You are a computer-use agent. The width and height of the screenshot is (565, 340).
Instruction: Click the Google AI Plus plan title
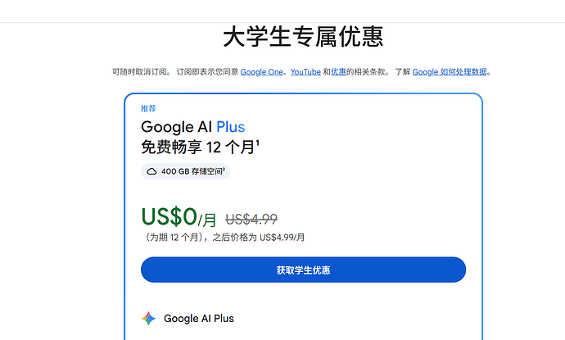pyautogui.click(x=192, y=127)
